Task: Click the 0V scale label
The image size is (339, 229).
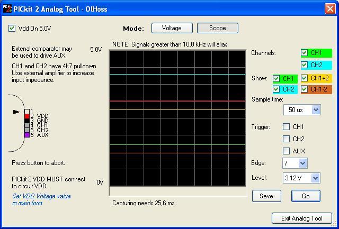Action: [100, 182]
